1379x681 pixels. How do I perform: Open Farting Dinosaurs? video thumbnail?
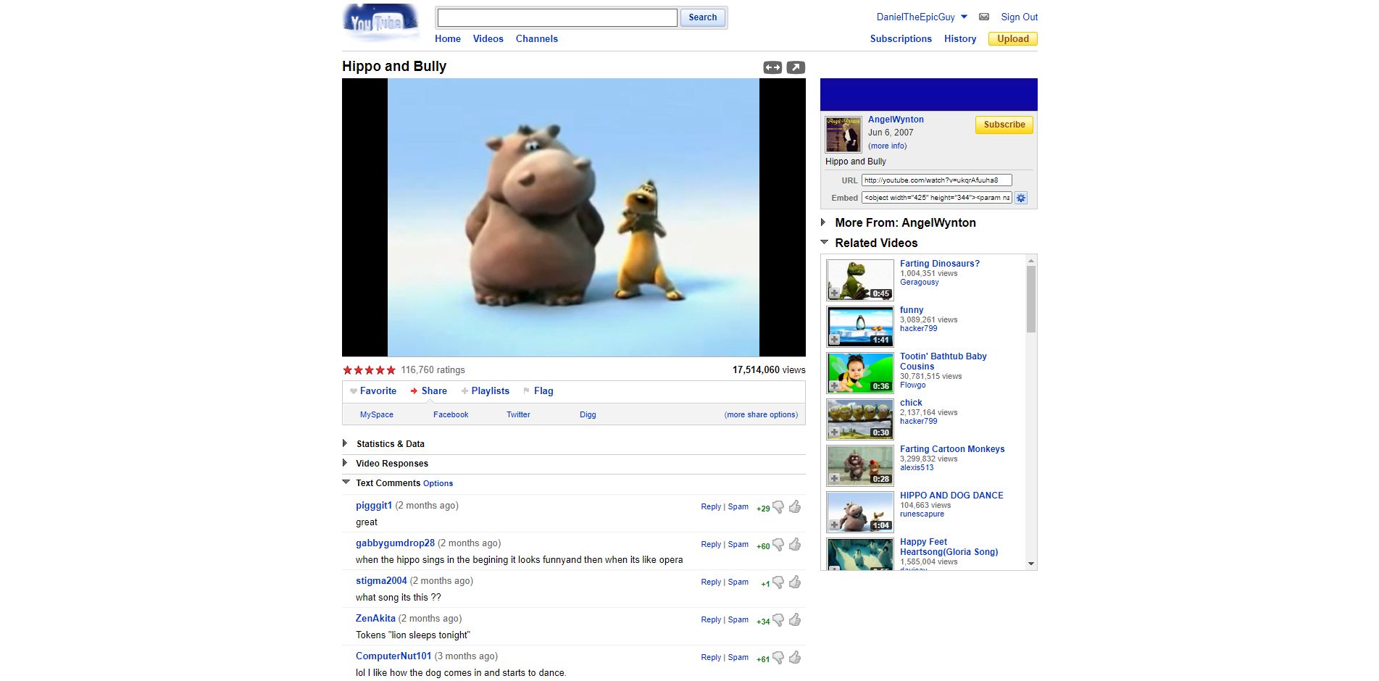pos(860,280)
